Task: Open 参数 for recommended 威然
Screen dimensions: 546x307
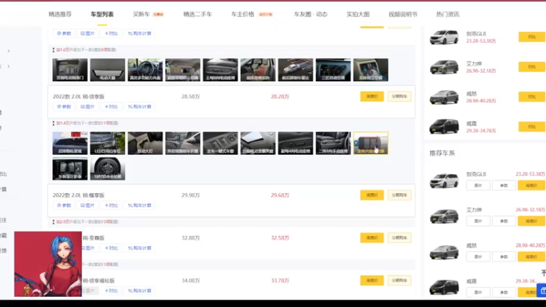Action: (504, 257)
